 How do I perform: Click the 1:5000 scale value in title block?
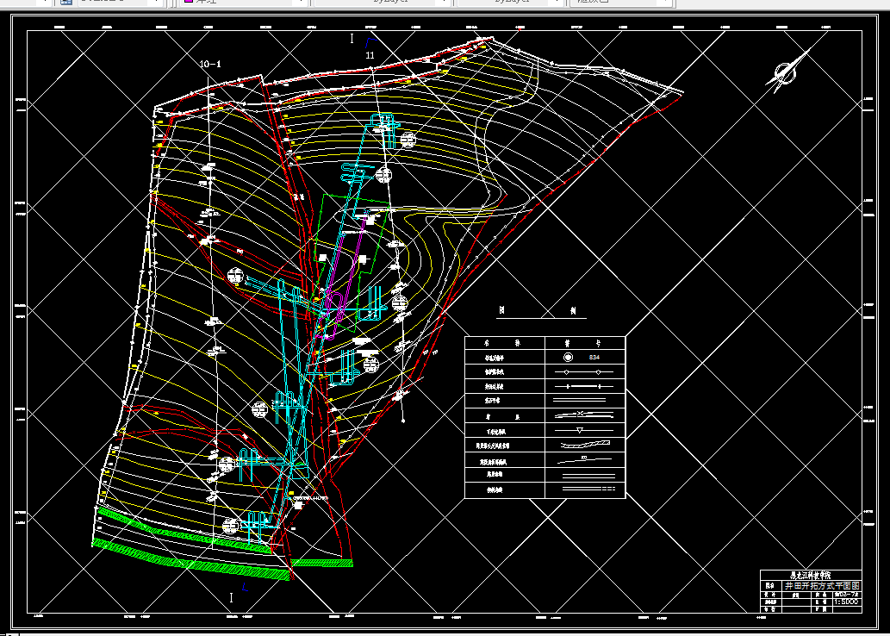coord(846,602)
